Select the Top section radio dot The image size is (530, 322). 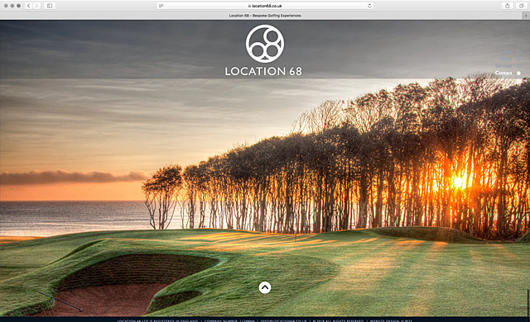[518, 52]
